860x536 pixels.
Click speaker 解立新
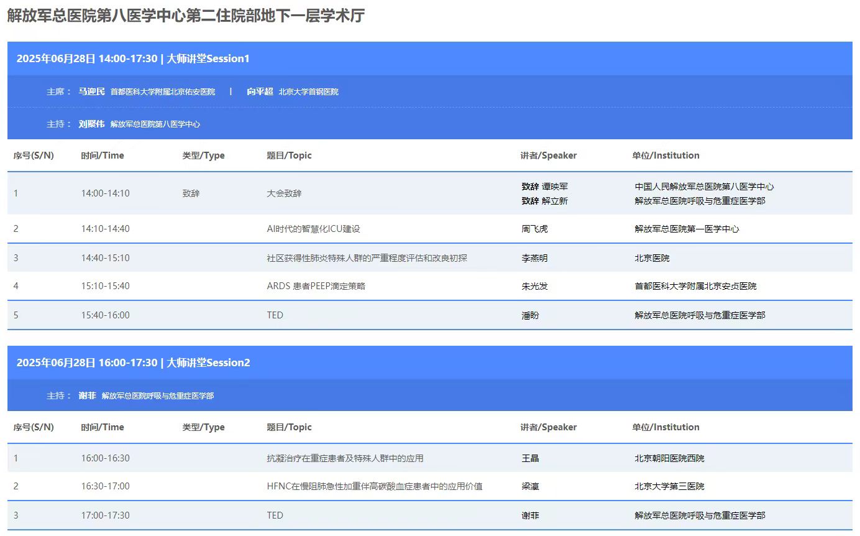(x=555, y=201)
